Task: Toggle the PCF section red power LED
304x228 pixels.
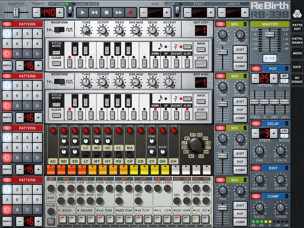Action: point(256,69)
